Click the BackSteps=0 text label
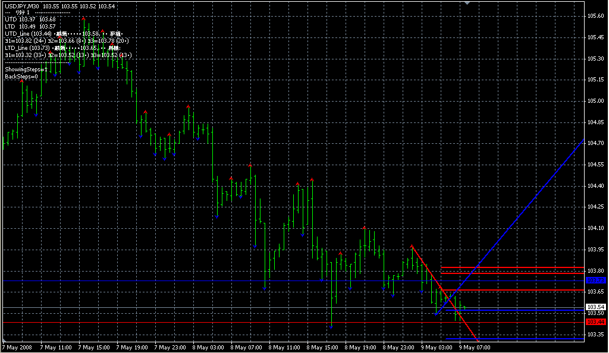Image resolution: width=609 pixels, height=353 pixels. (21, 77)
